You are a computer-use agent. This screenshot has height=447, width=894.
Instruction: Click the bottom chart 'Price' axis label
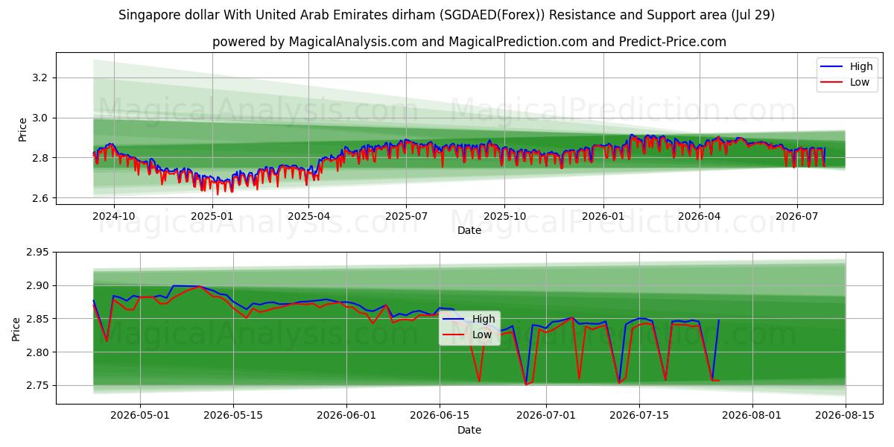16,329
